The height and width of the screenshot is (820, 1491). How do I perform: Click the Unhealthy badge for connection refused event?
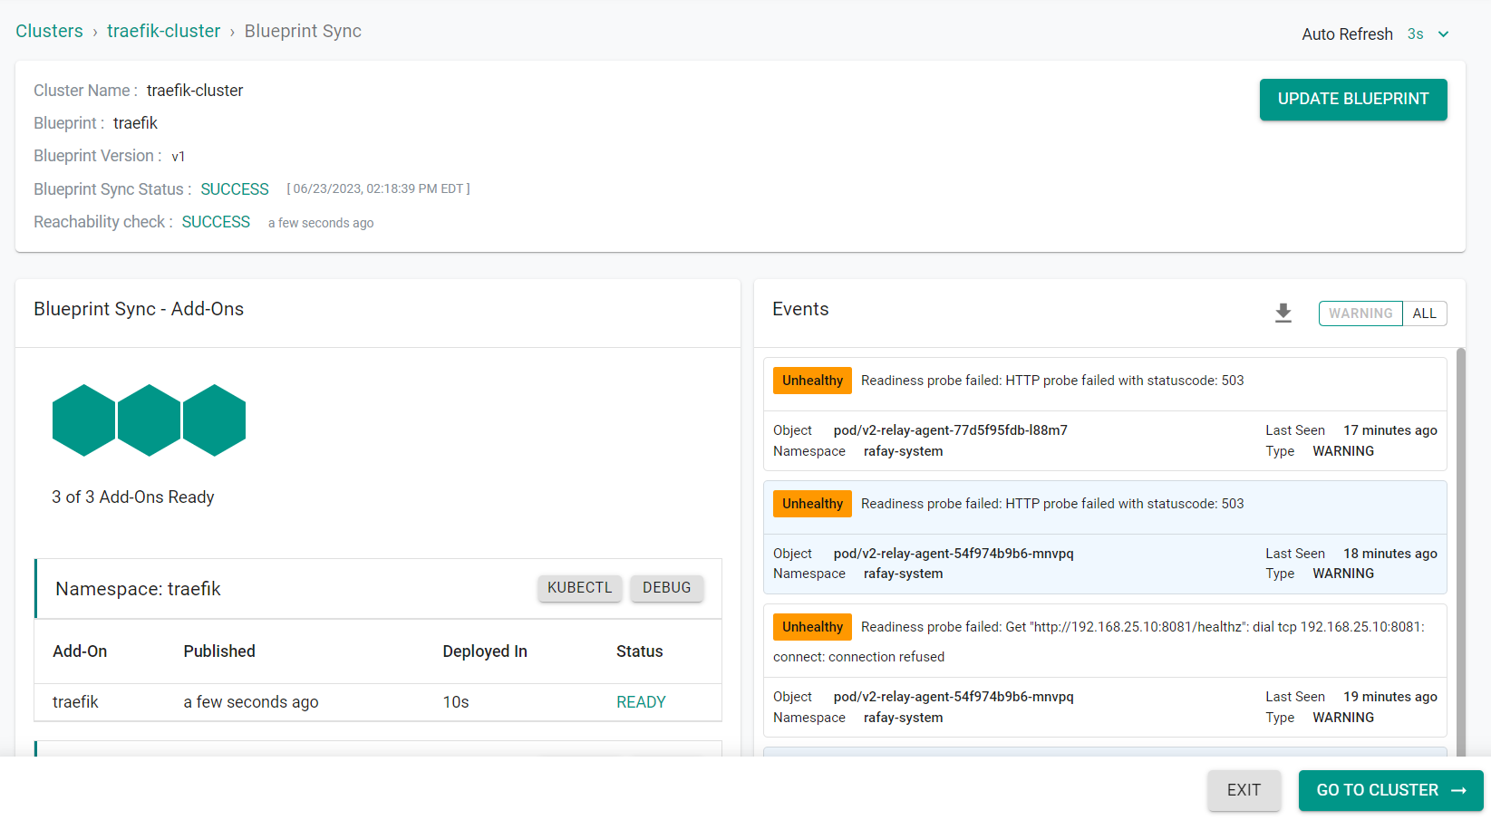click(x=812, y=627)
